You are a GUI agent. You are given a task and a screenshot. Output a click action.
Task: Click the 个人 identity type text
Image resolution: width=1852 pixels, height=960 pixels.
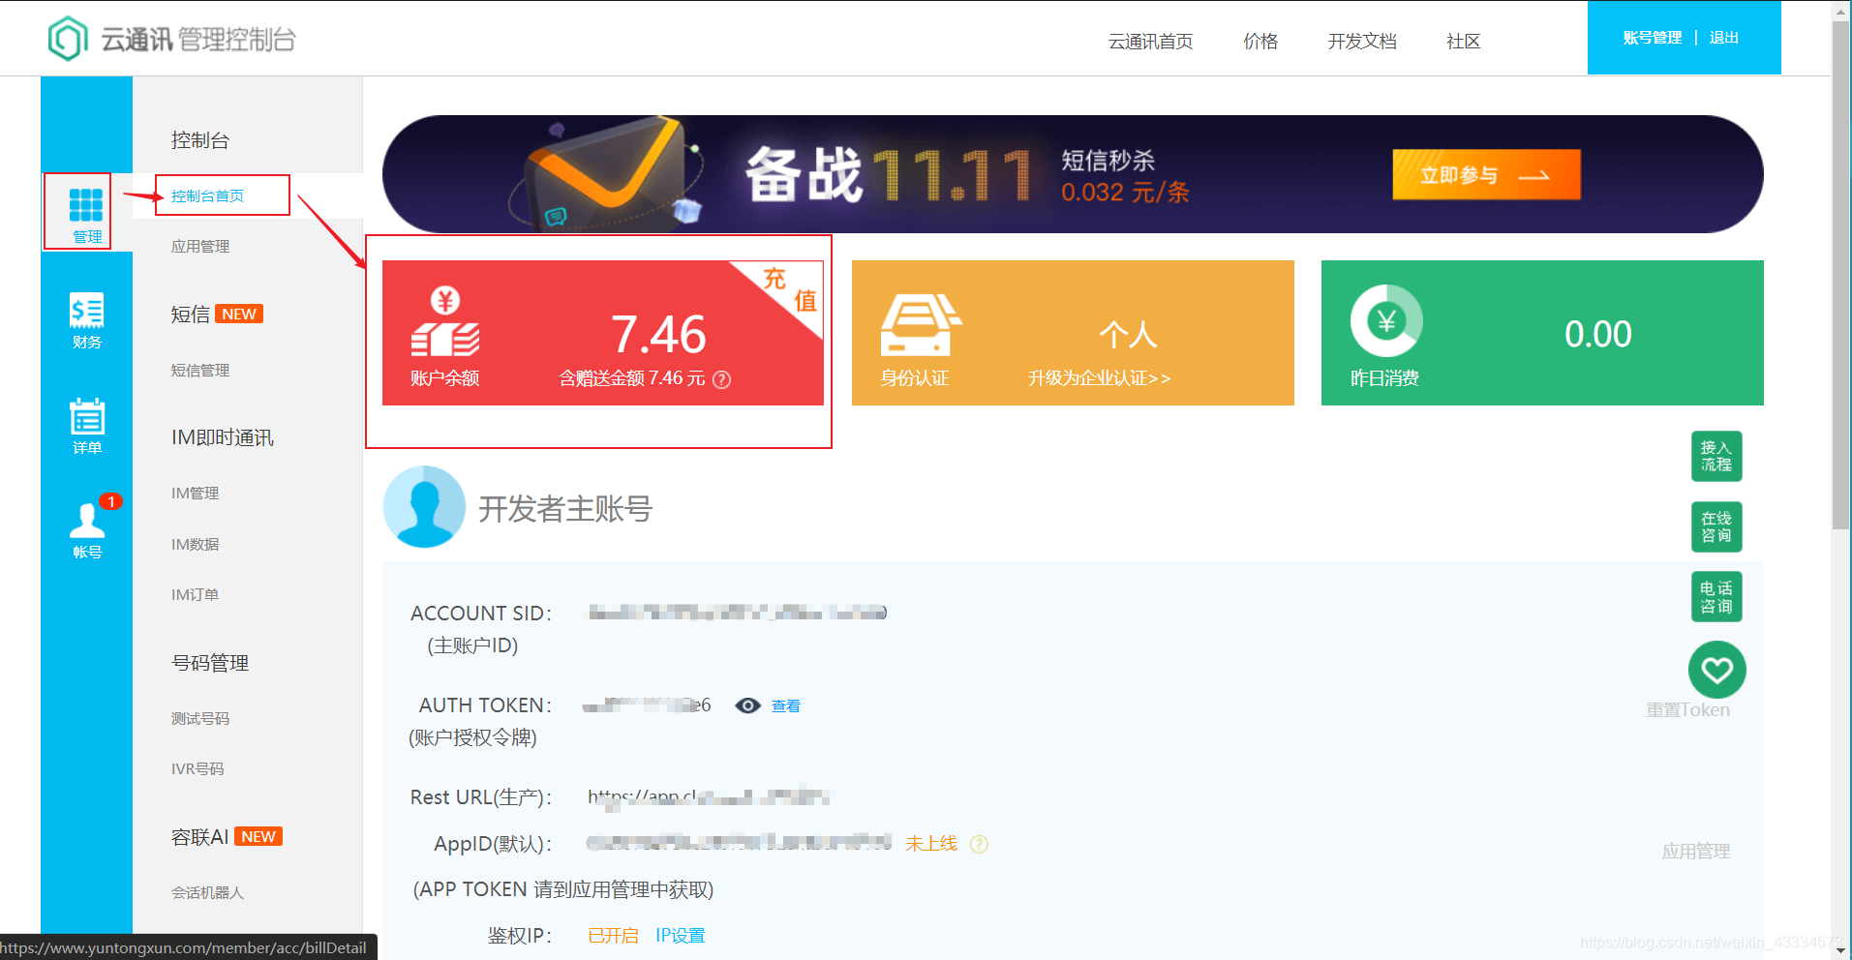pos(1128,334)
